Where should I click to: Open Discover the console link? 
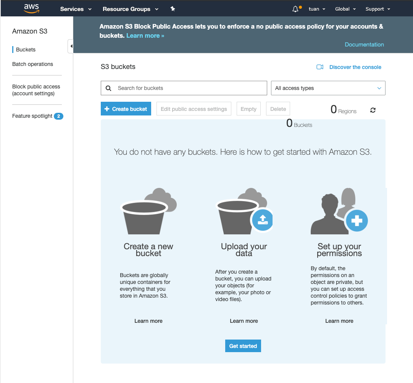(x=355, y=67)
